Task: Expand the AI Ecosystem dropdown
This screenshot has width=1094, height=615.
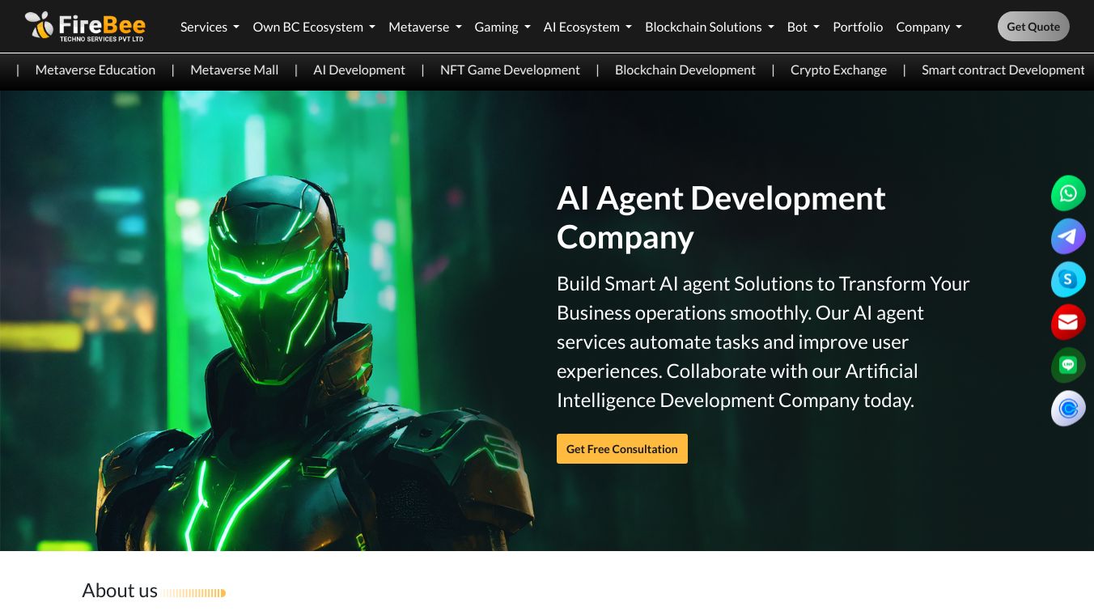Action: 587,27
